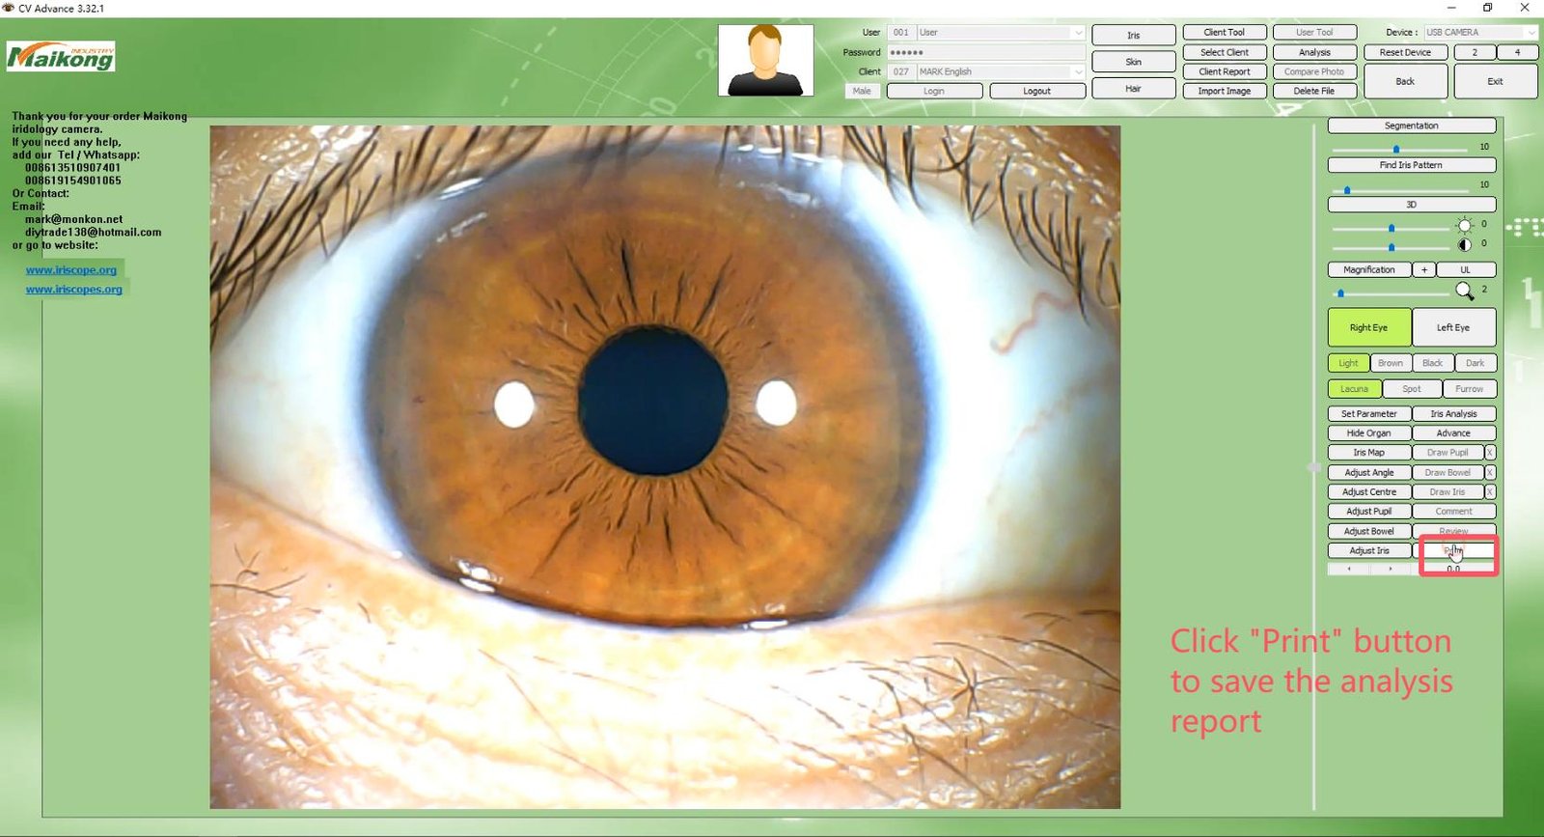The width and height of the screenshot is (1544, 837).
Task: Choose the Black iris color option
Action: 1433,363
